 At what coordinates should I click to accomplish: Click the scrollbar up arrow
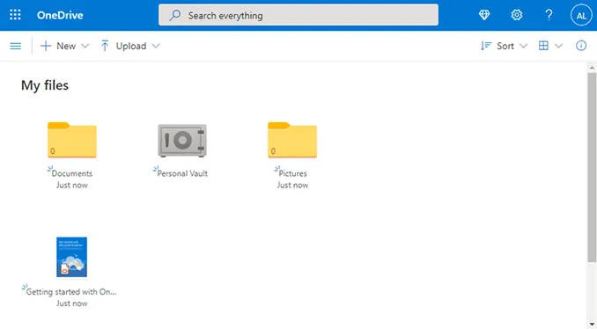592,68
